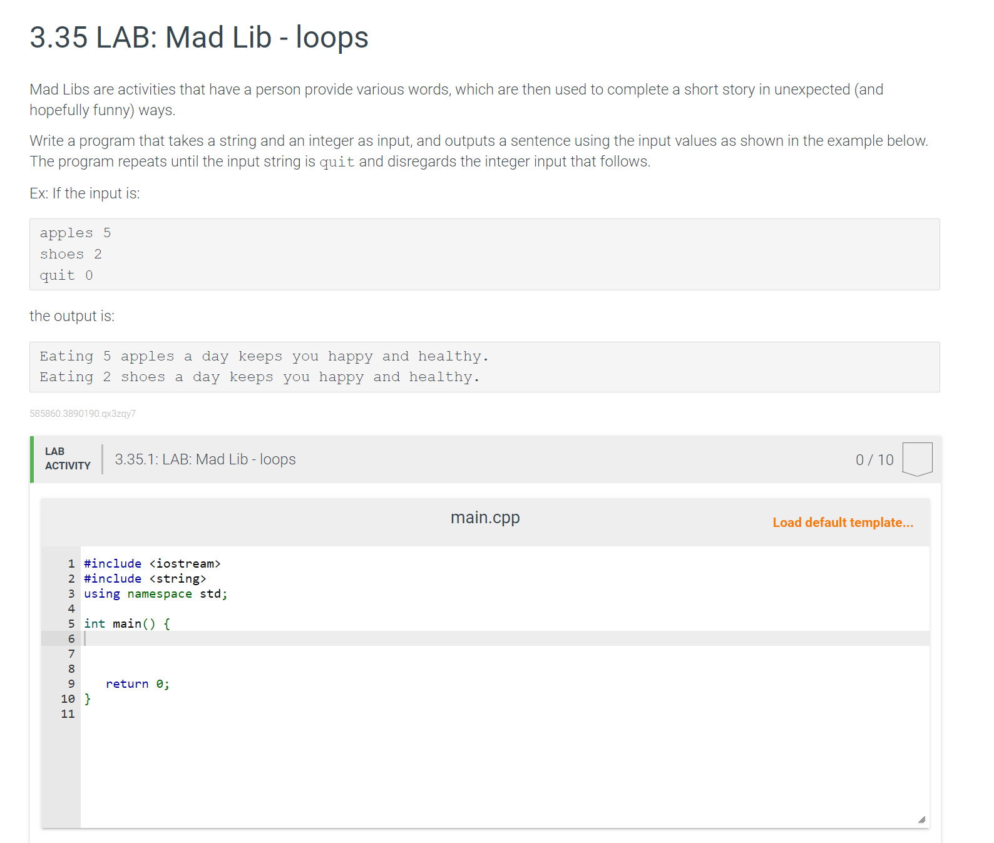Screen dimensions: 994x843
Task: Click the 'the output is:' text
Action: tap(72, 316)
